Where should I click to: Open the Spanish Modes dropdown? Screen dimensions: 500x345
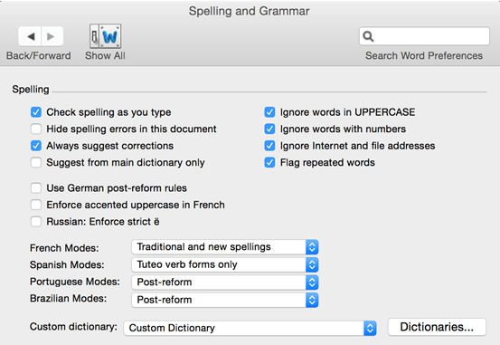click(225, 264)
